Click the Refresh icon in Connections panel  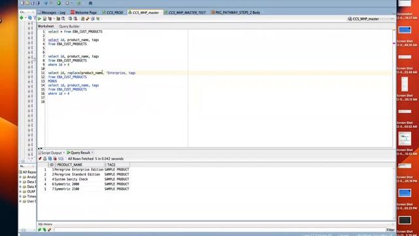coord(29,18)
